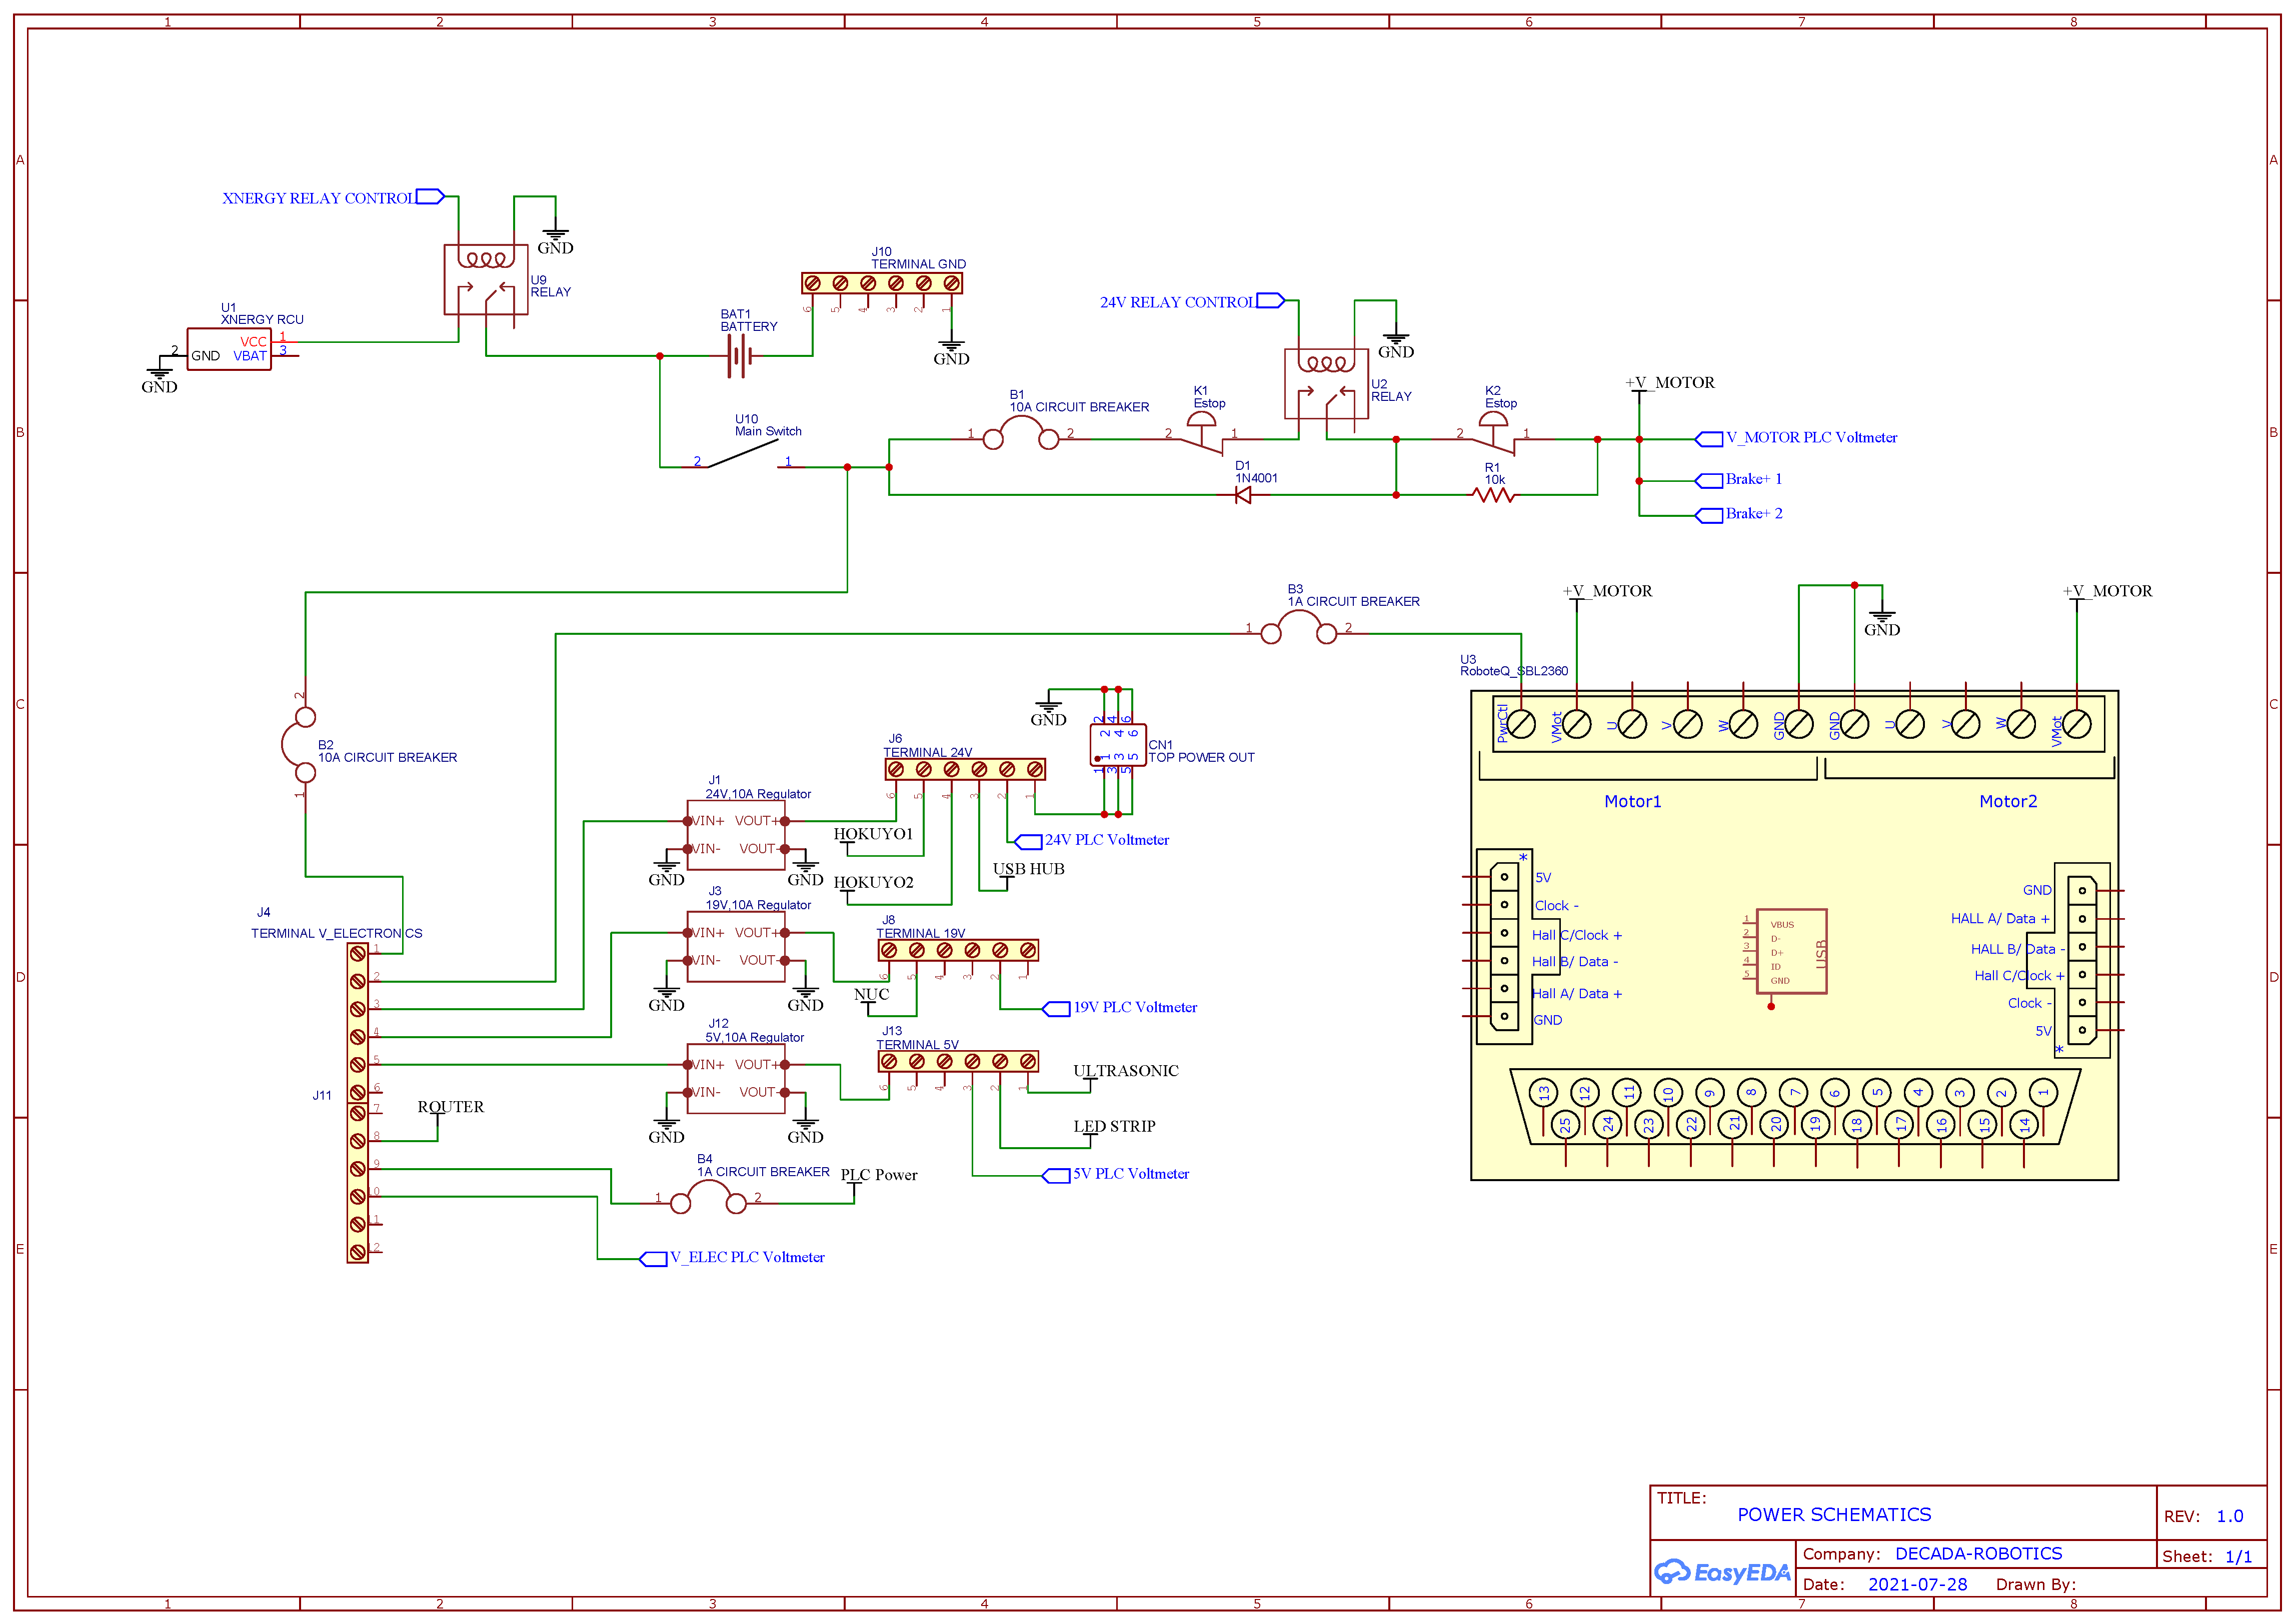Click the B1 10A circuit breaker symbol
This screenshot has height=1624, width=2295.
coord(1020,434)
